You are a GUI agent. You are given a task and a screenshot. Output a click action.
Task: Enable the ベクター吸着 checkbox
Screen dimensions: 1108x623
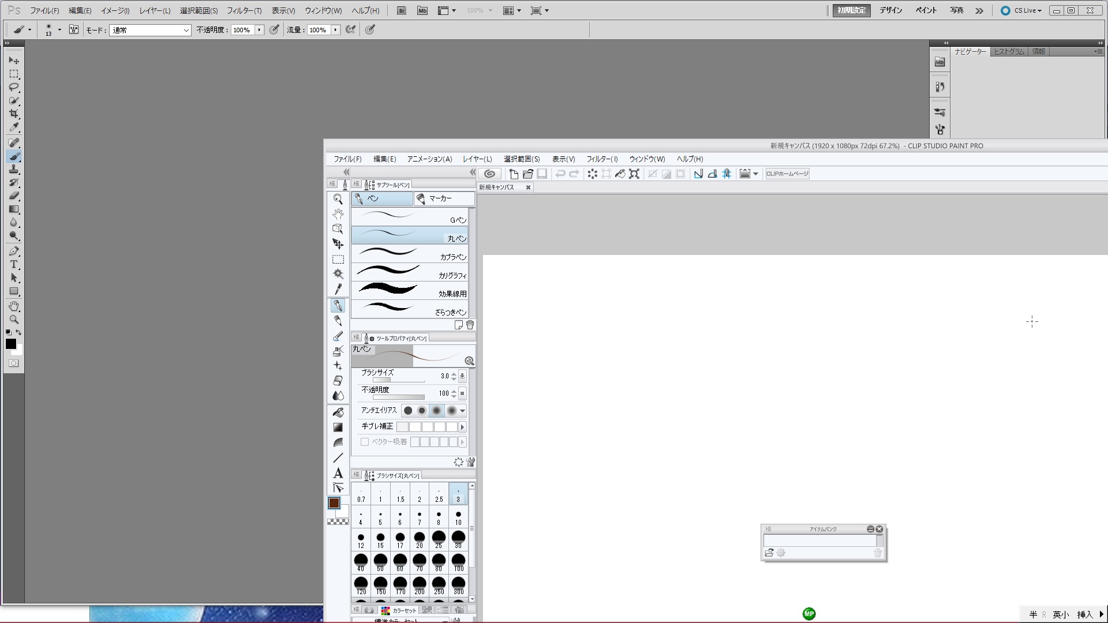365,442
